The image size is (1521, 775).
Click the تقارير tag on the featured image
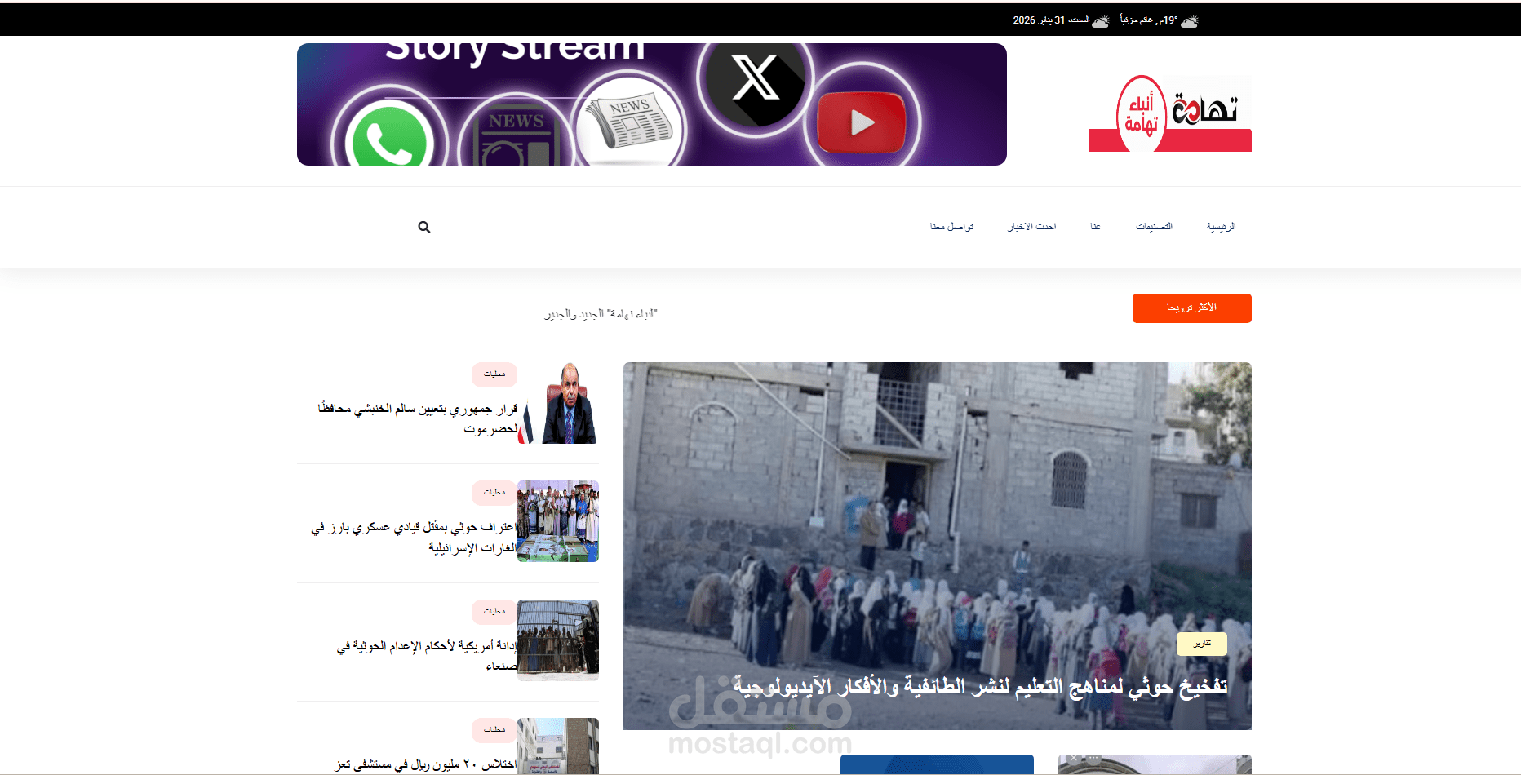coord(1202,644)
